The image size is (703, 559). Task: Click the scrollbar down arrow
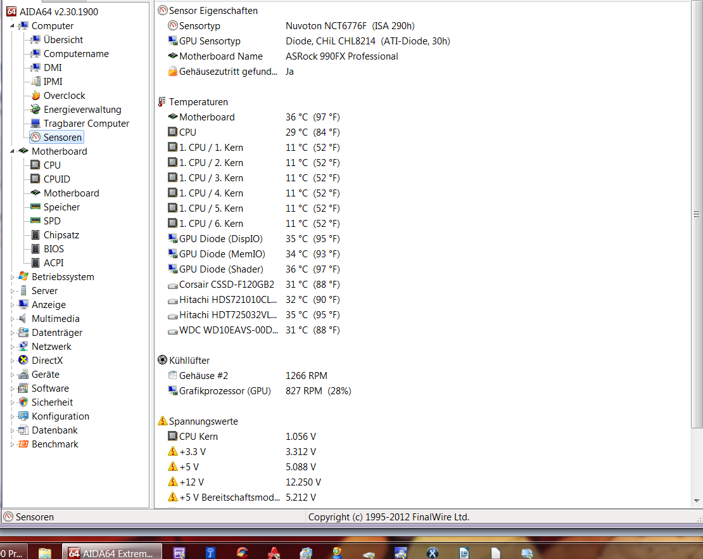[x=697, y=500]
